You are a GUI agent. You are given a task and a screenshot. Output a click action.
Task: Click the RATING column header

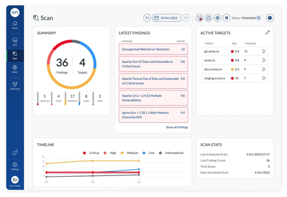tap(181, 41)
